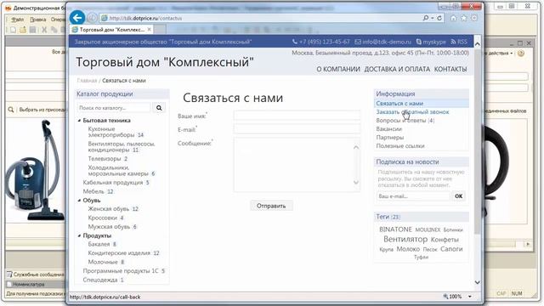
Task: Click the 'E-mail' input field in form
Action: [x=297, y=129]
